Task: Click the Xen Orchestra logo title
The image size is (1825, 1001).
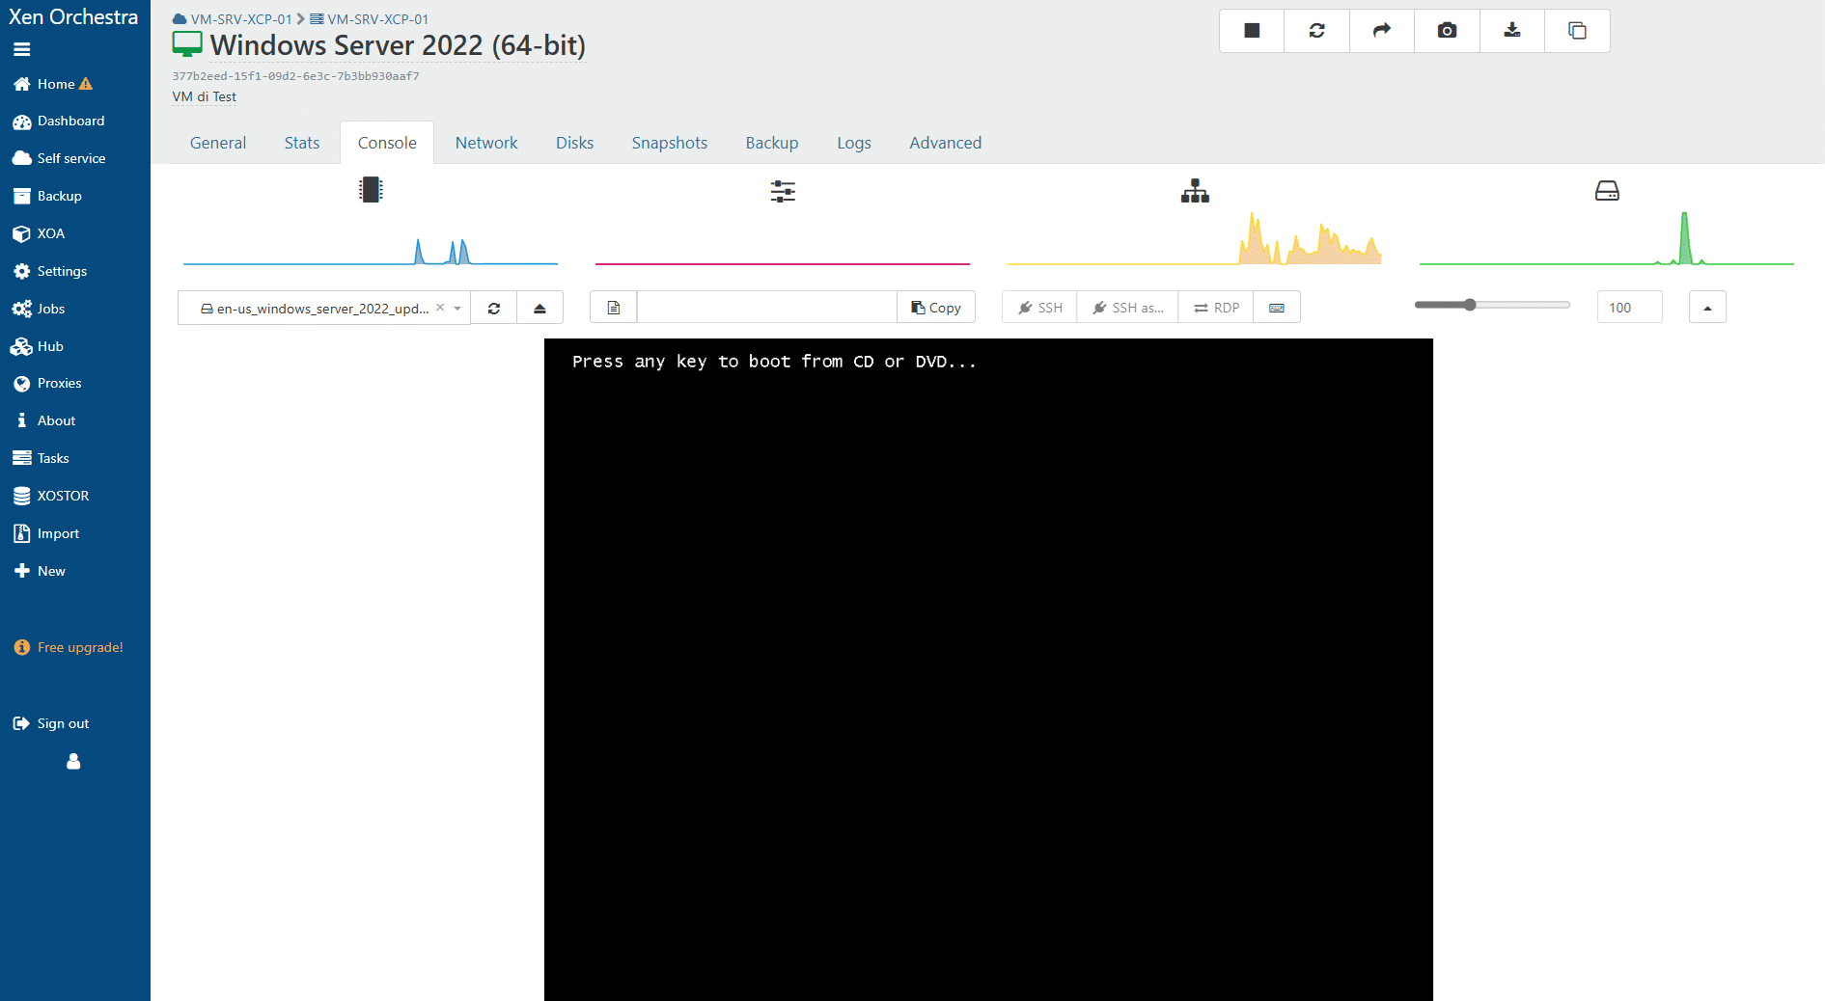Action: [x=73, y=17]
